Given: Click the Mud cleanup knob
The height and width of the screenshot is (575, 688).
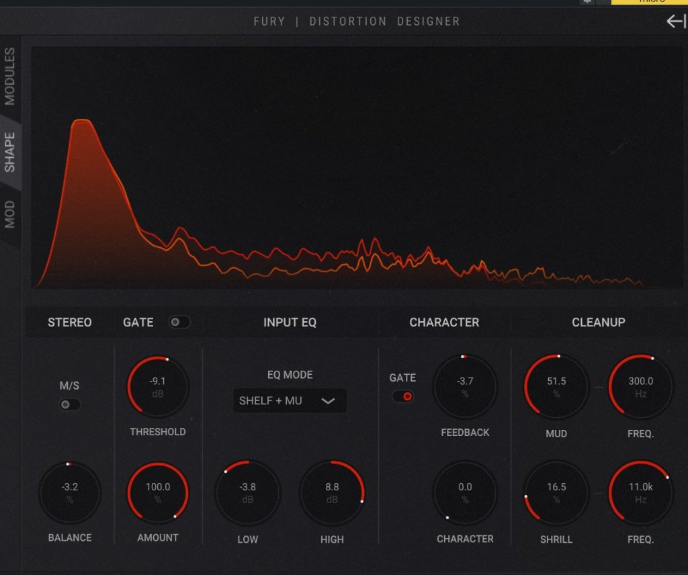Looking at the screenshot, I should point(556,387).
